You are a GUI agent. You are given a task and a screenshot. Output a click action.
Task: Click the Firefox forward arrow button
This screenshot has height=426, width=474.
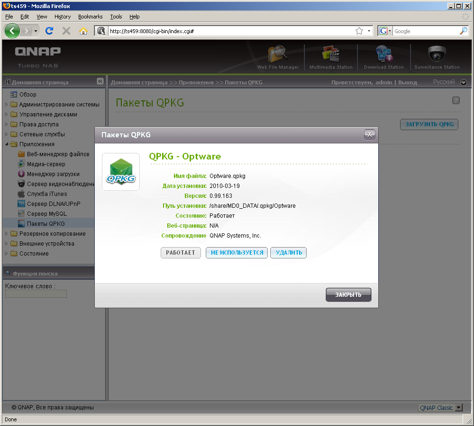(27, 31)
